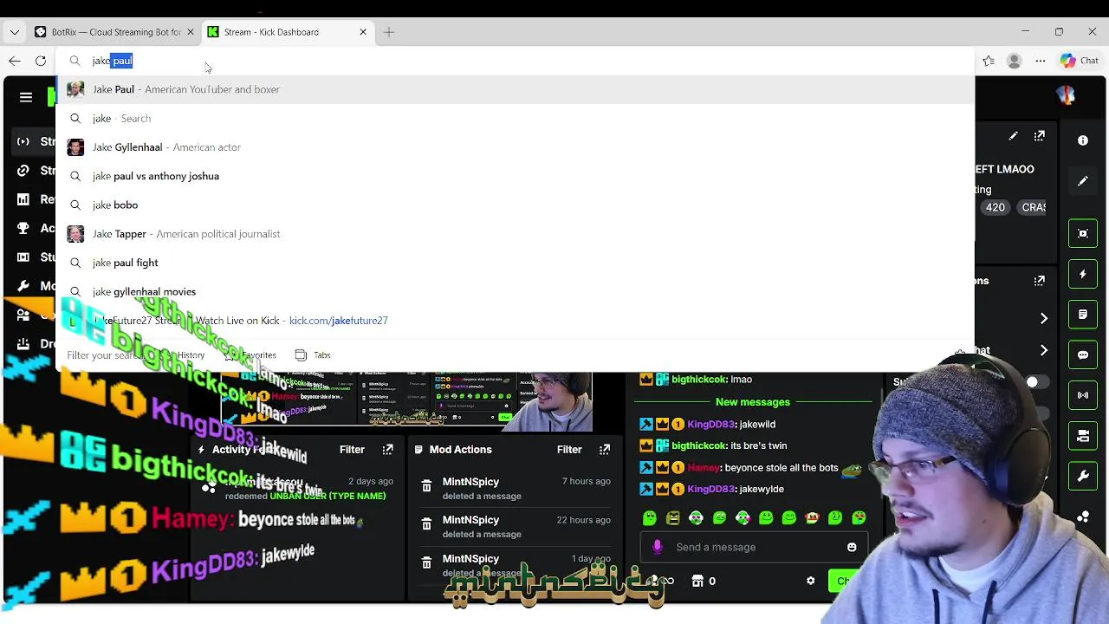1109x624 pixels.
Task: Click the chat bubble icon in right sidebar
Action: [1083, 354]
